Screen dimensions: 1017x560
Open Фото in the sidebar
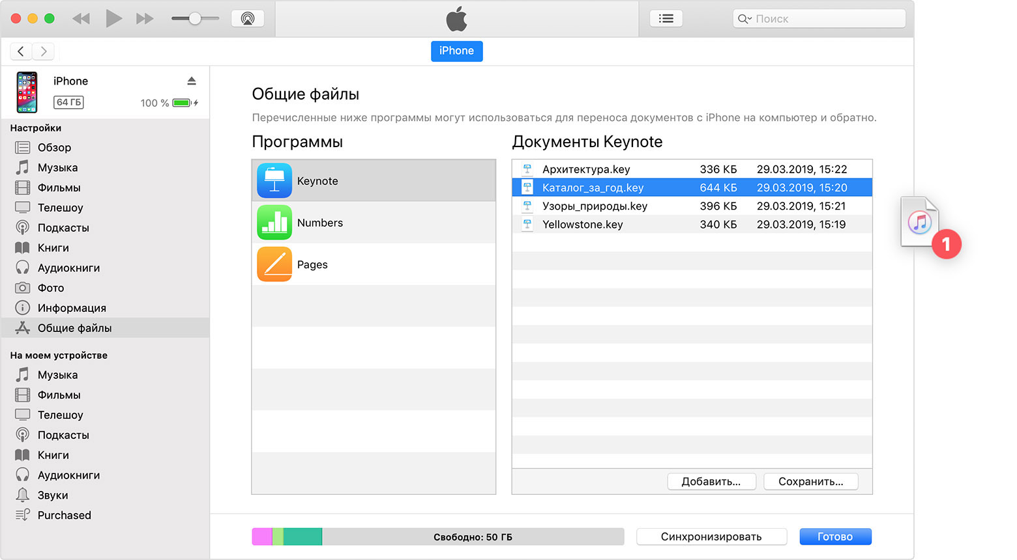[x=106, y=288]
